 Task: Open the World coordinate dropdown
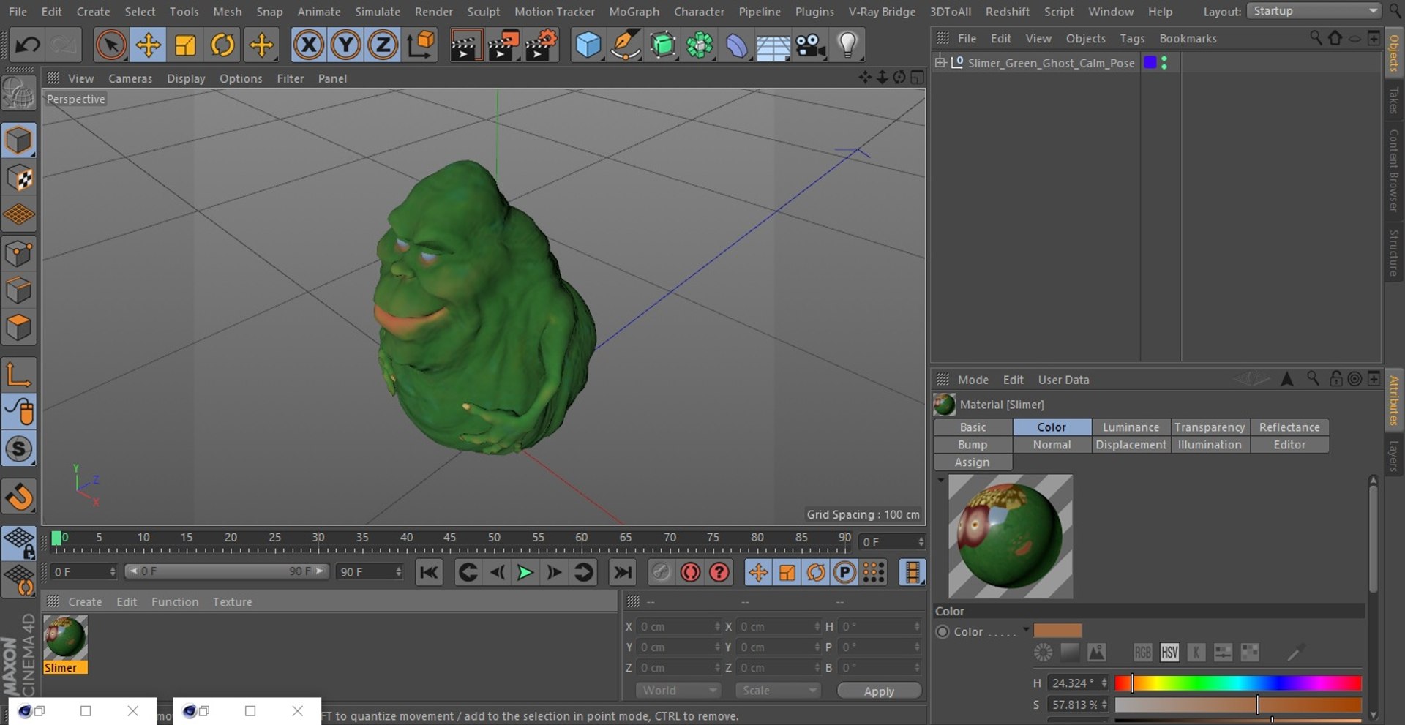tap(678, 691)
